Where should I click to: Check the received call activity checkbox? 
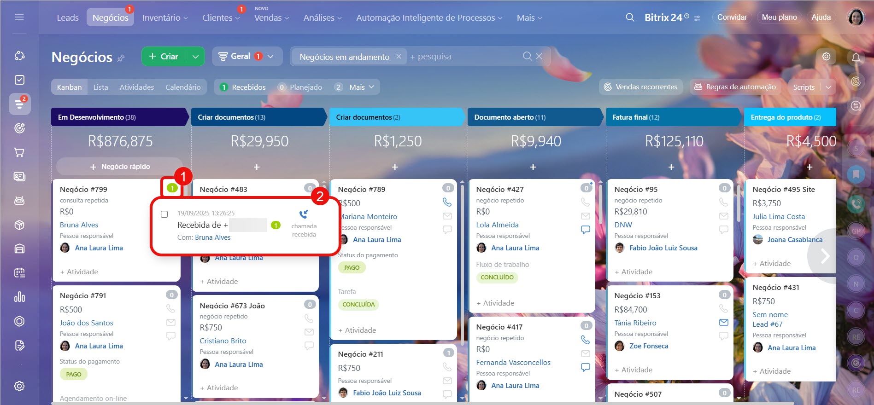pos(164,214)
